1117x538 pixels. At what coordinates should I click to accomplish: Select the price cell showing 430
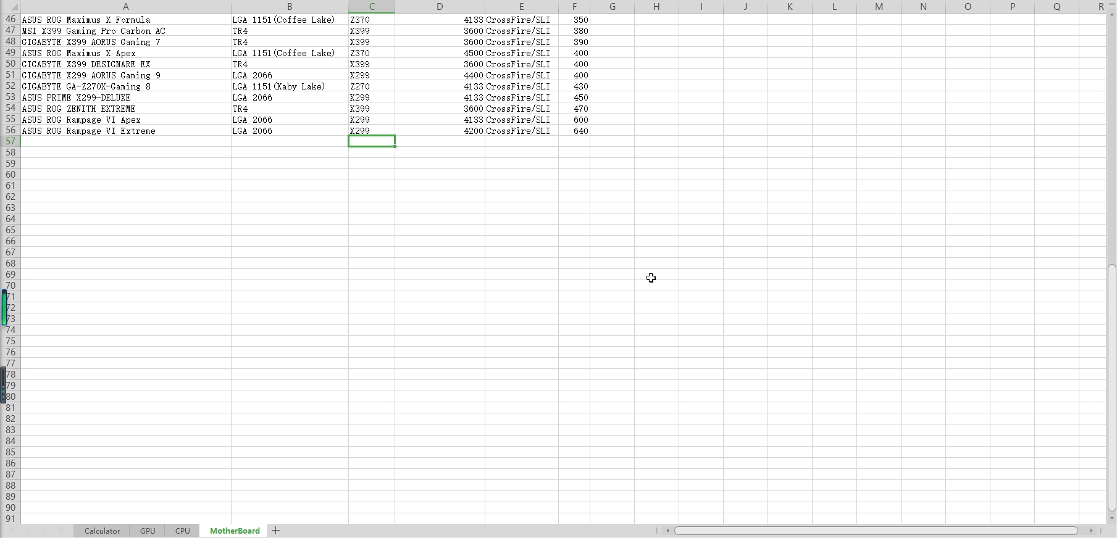[x=574, y=86]
